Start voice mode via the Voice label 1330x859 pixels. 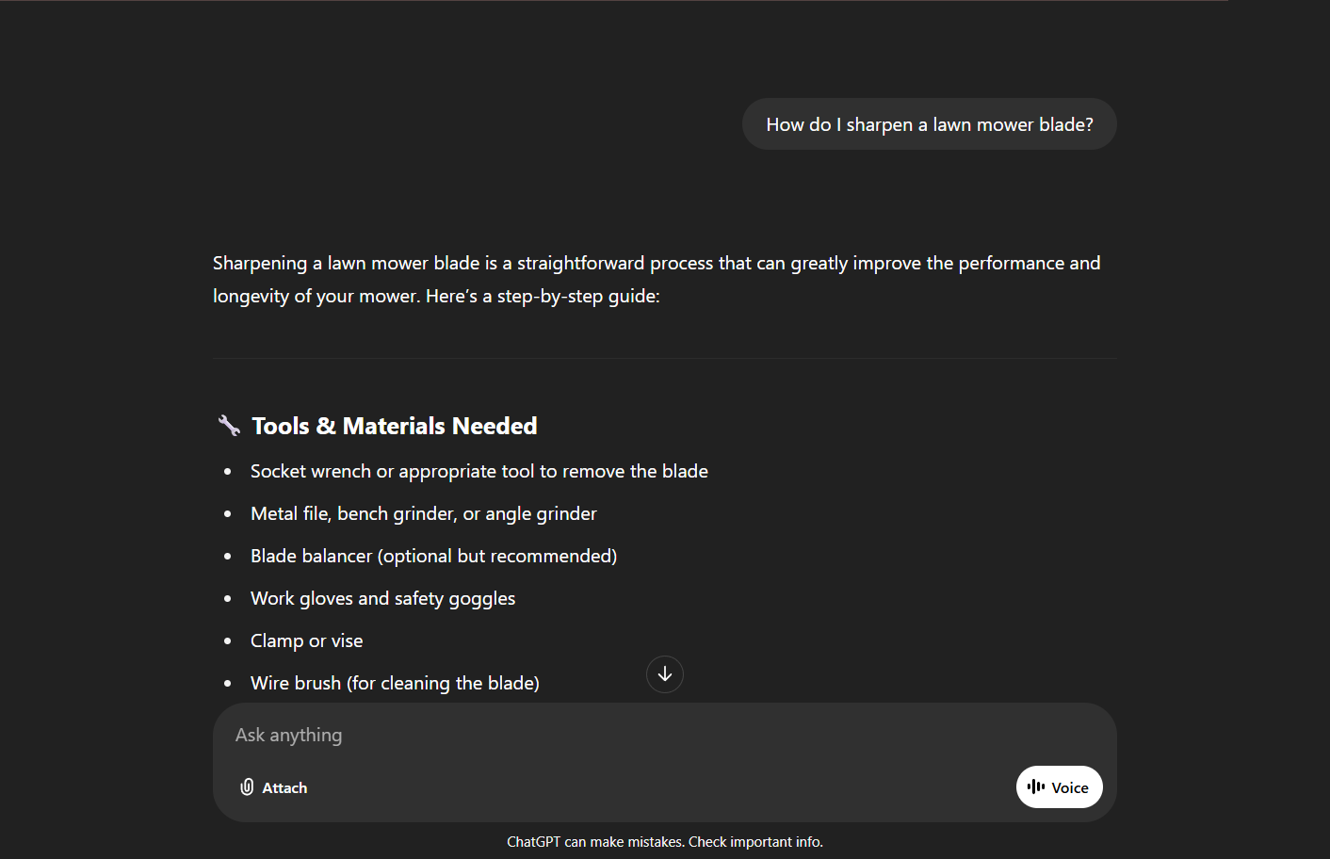(1070, 788)
